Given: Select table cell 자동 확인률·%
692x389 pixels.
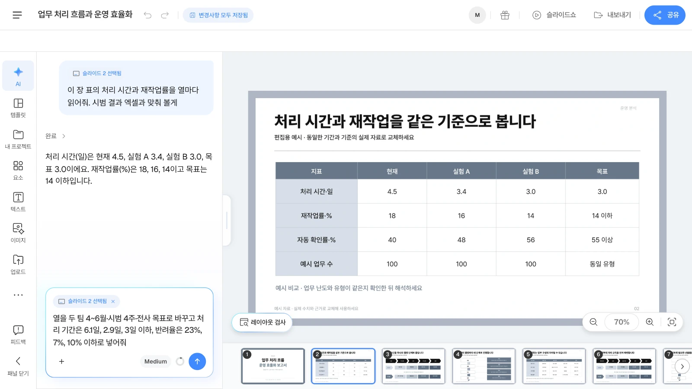Looking at the screenshot, I should coord(317,240).
